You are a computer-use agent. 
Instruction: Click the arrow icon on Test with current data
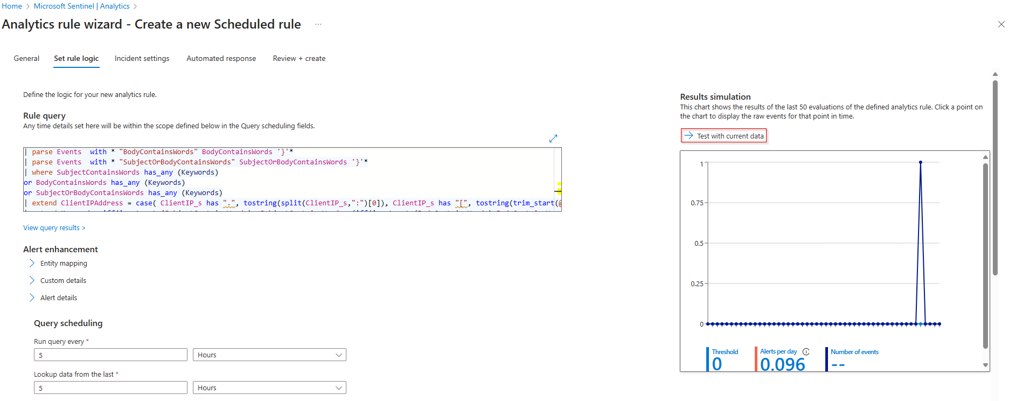tap(688, 136)
